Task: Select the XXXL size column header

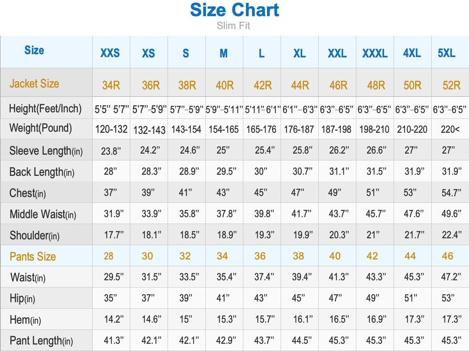Action: pyautogui.click(x=375, y=53)
